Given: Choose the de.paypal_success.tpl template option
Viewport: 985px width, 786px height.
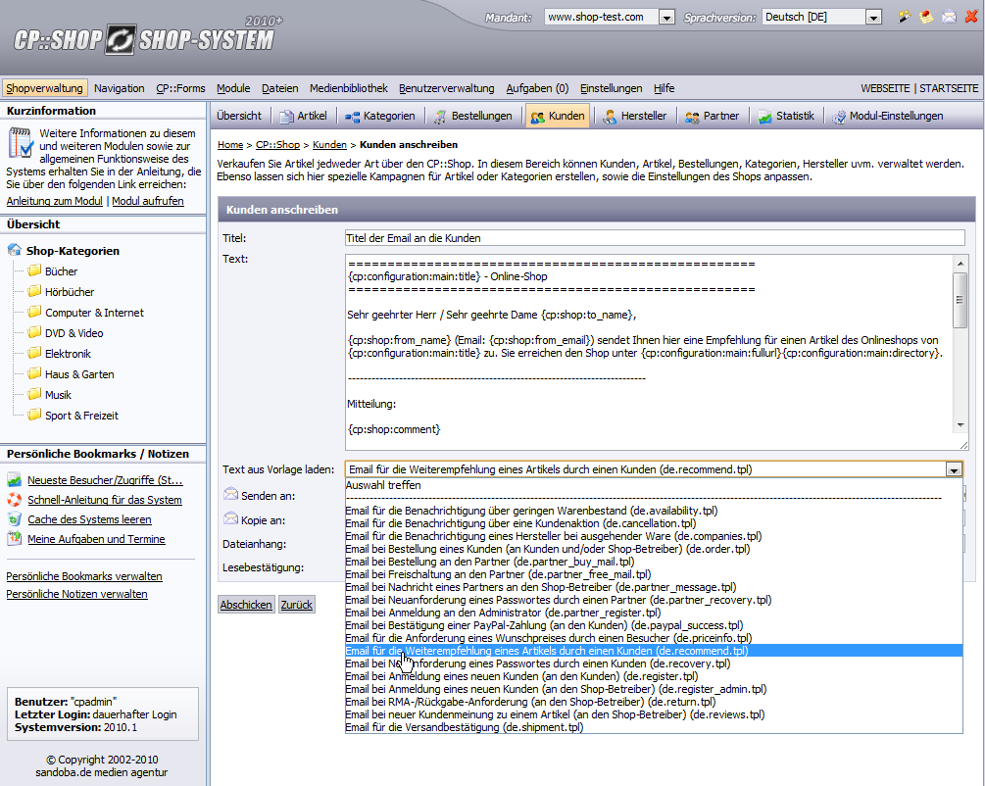Looking at the screenshot, I should (654, 625).
